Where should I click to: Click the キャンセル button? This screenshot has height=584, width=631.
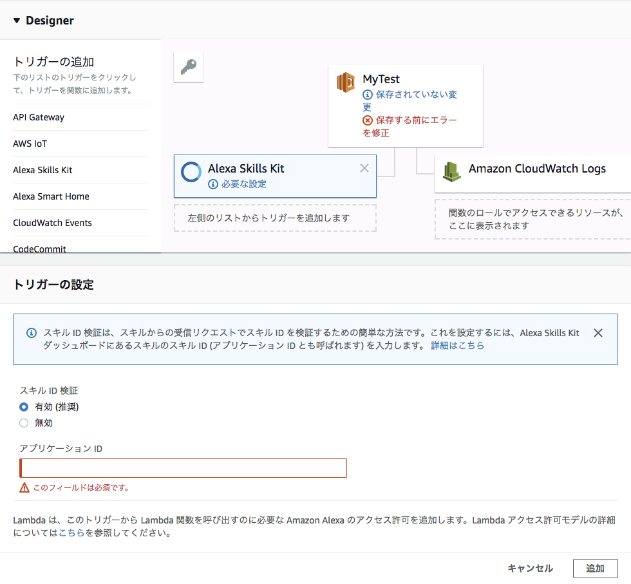tap(530, 569)
